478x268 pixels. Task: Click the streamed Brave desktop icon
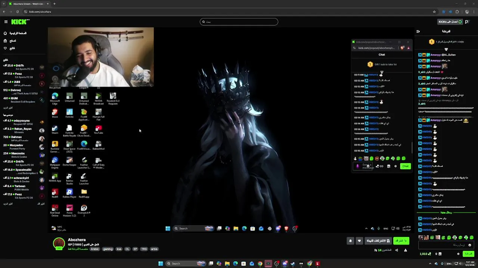[x=55, y=114]
